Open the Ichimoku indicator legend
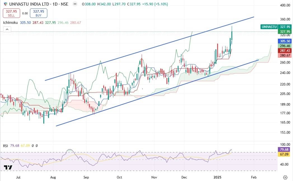 pos(11,22)
